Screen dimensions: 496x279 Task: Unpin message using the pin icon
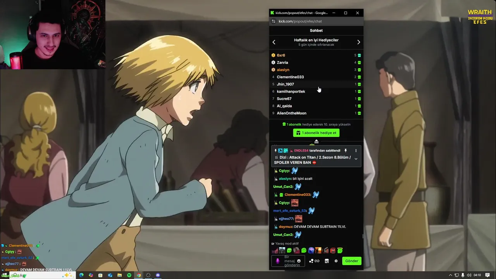pyautogui.click(x=345, y=150)
